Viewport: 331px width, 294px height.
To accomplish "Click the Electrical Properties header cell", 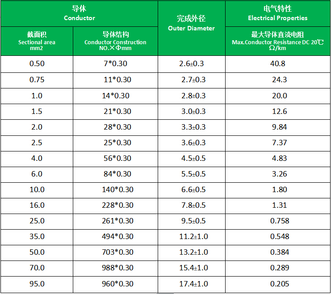I will (x=277, y=13).
